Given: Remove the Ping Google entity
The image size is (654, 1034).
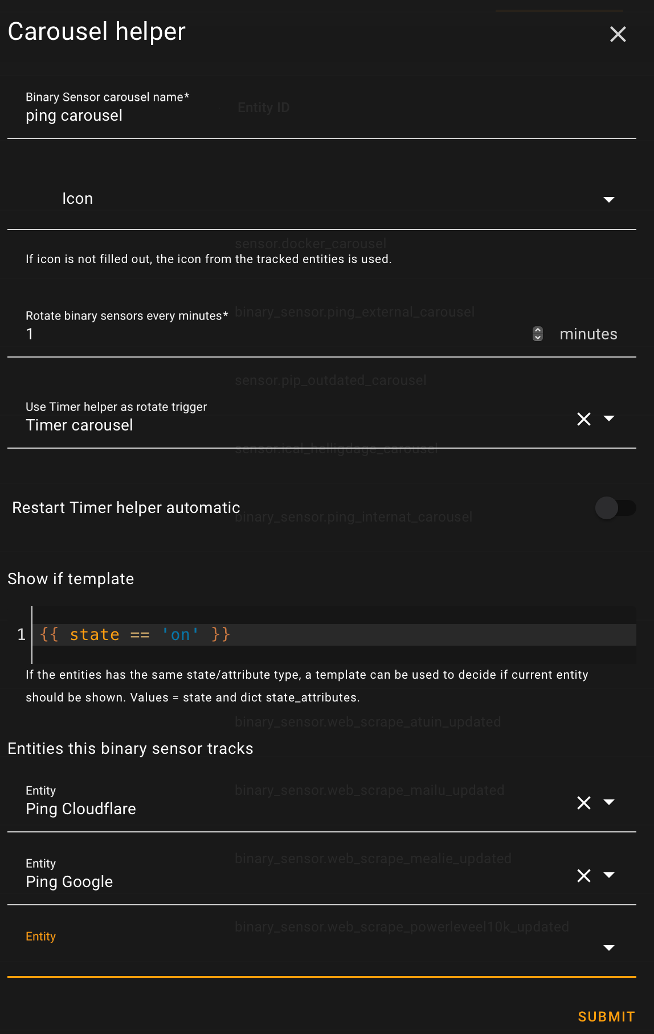Looking at the screenshot, I should pos(584,876).
